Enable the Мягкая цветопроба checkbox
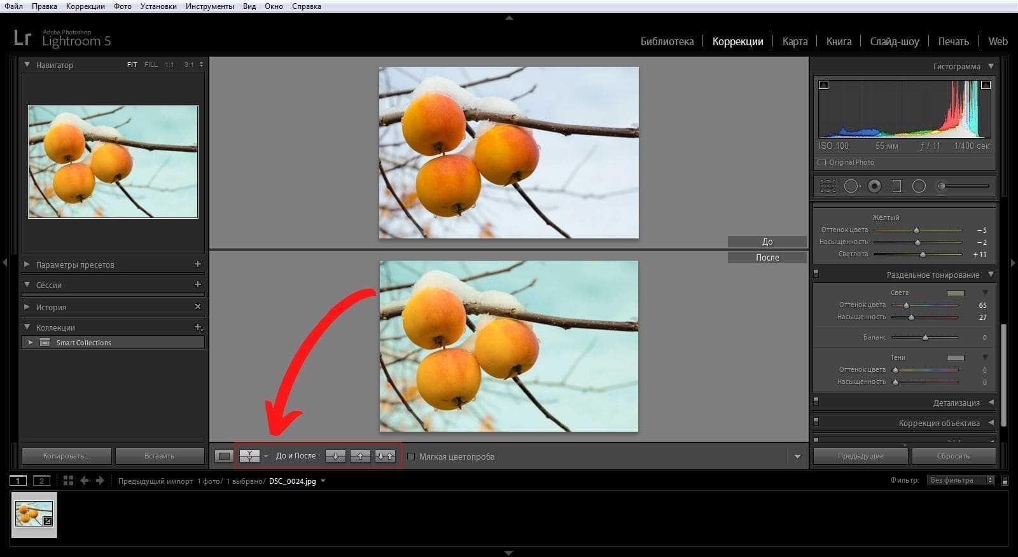 click(411, 457)
